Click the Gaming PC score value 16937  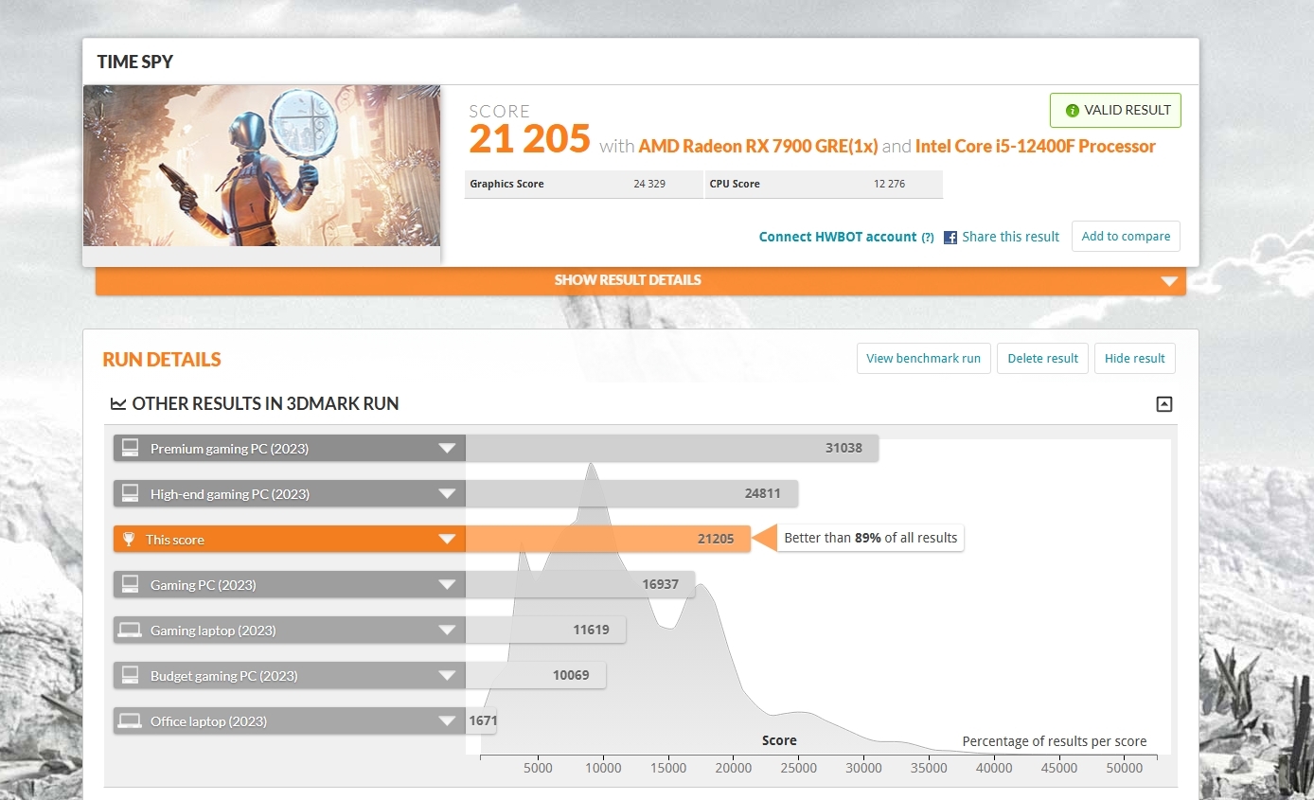[x=661, y=584]
